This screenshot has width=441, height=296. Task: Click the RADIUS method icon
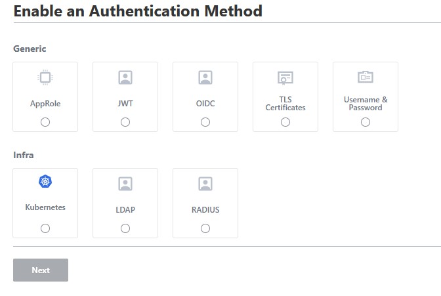205,184
